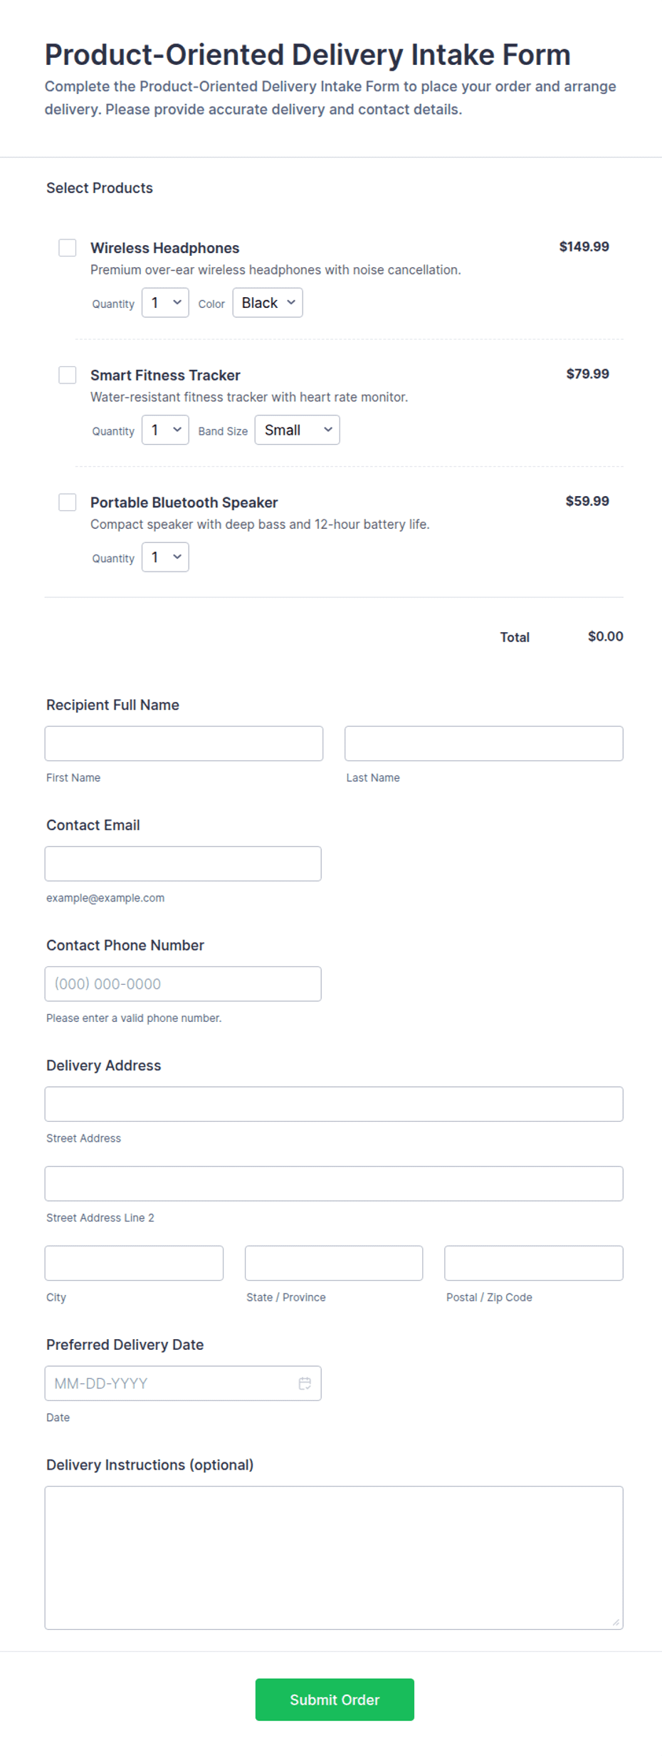Select the Contact Email input box
This screenshot has width=662, height=1756.
click(x=183, y=864)
